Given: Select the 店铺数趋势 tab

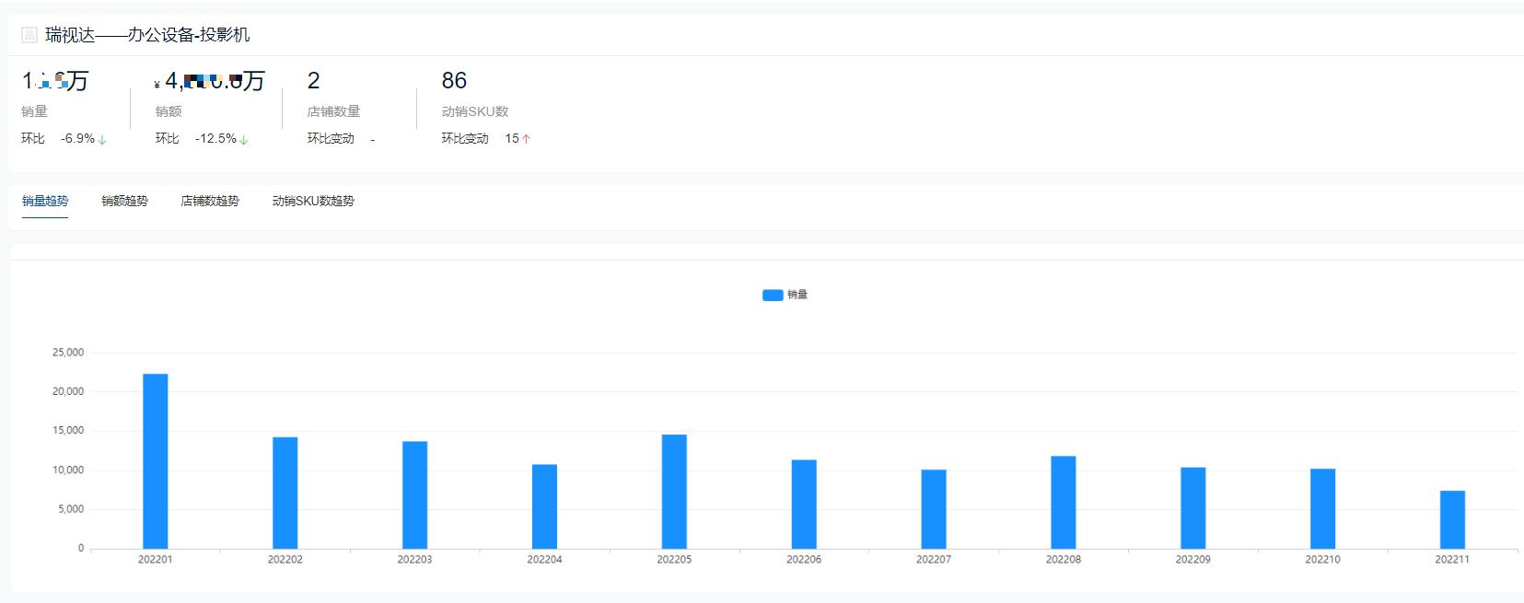Looking at the screenshot, I should (210, 201).
